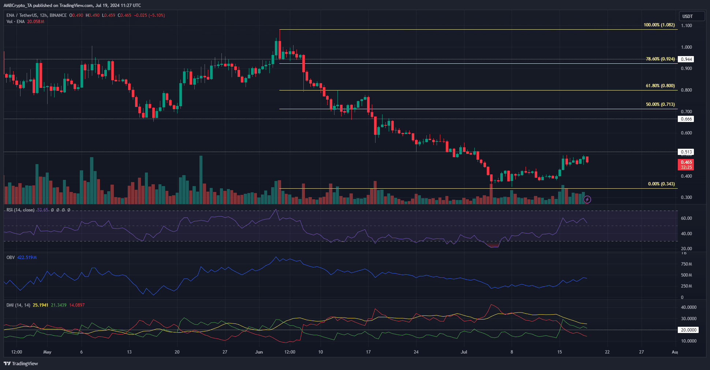Click the 60.00 RSI axis label
Image resolution: width=710 pixels, height=370 pixels.
pos(686,218)
